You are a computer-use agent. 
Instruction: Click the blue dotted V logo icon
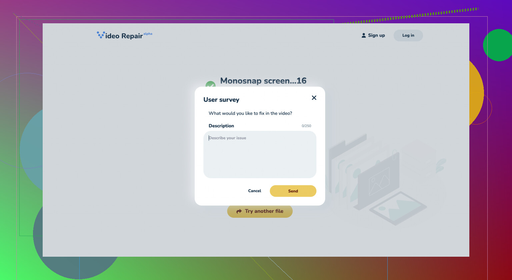pyautogui.click(x=101, y=35)
